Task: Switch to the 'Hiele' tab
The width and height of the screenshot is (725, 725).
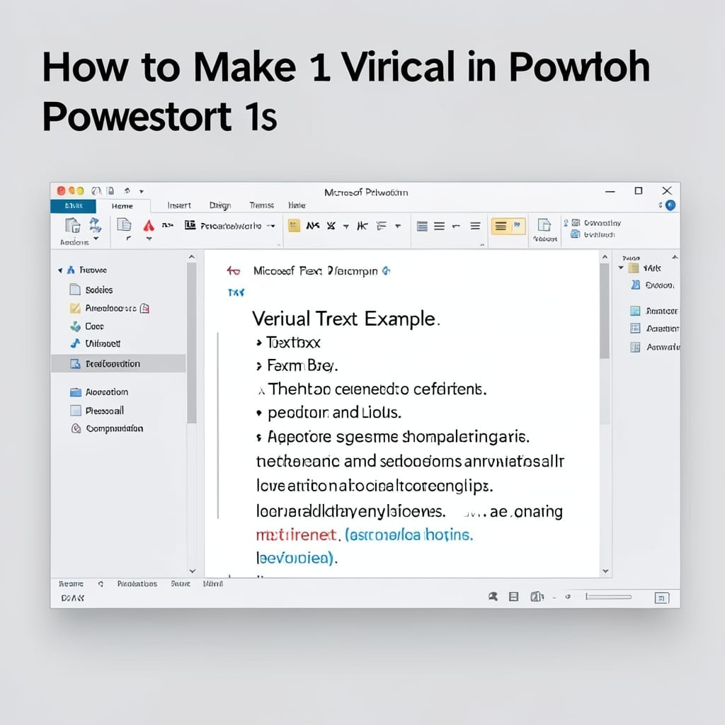Action: [297, 205]
